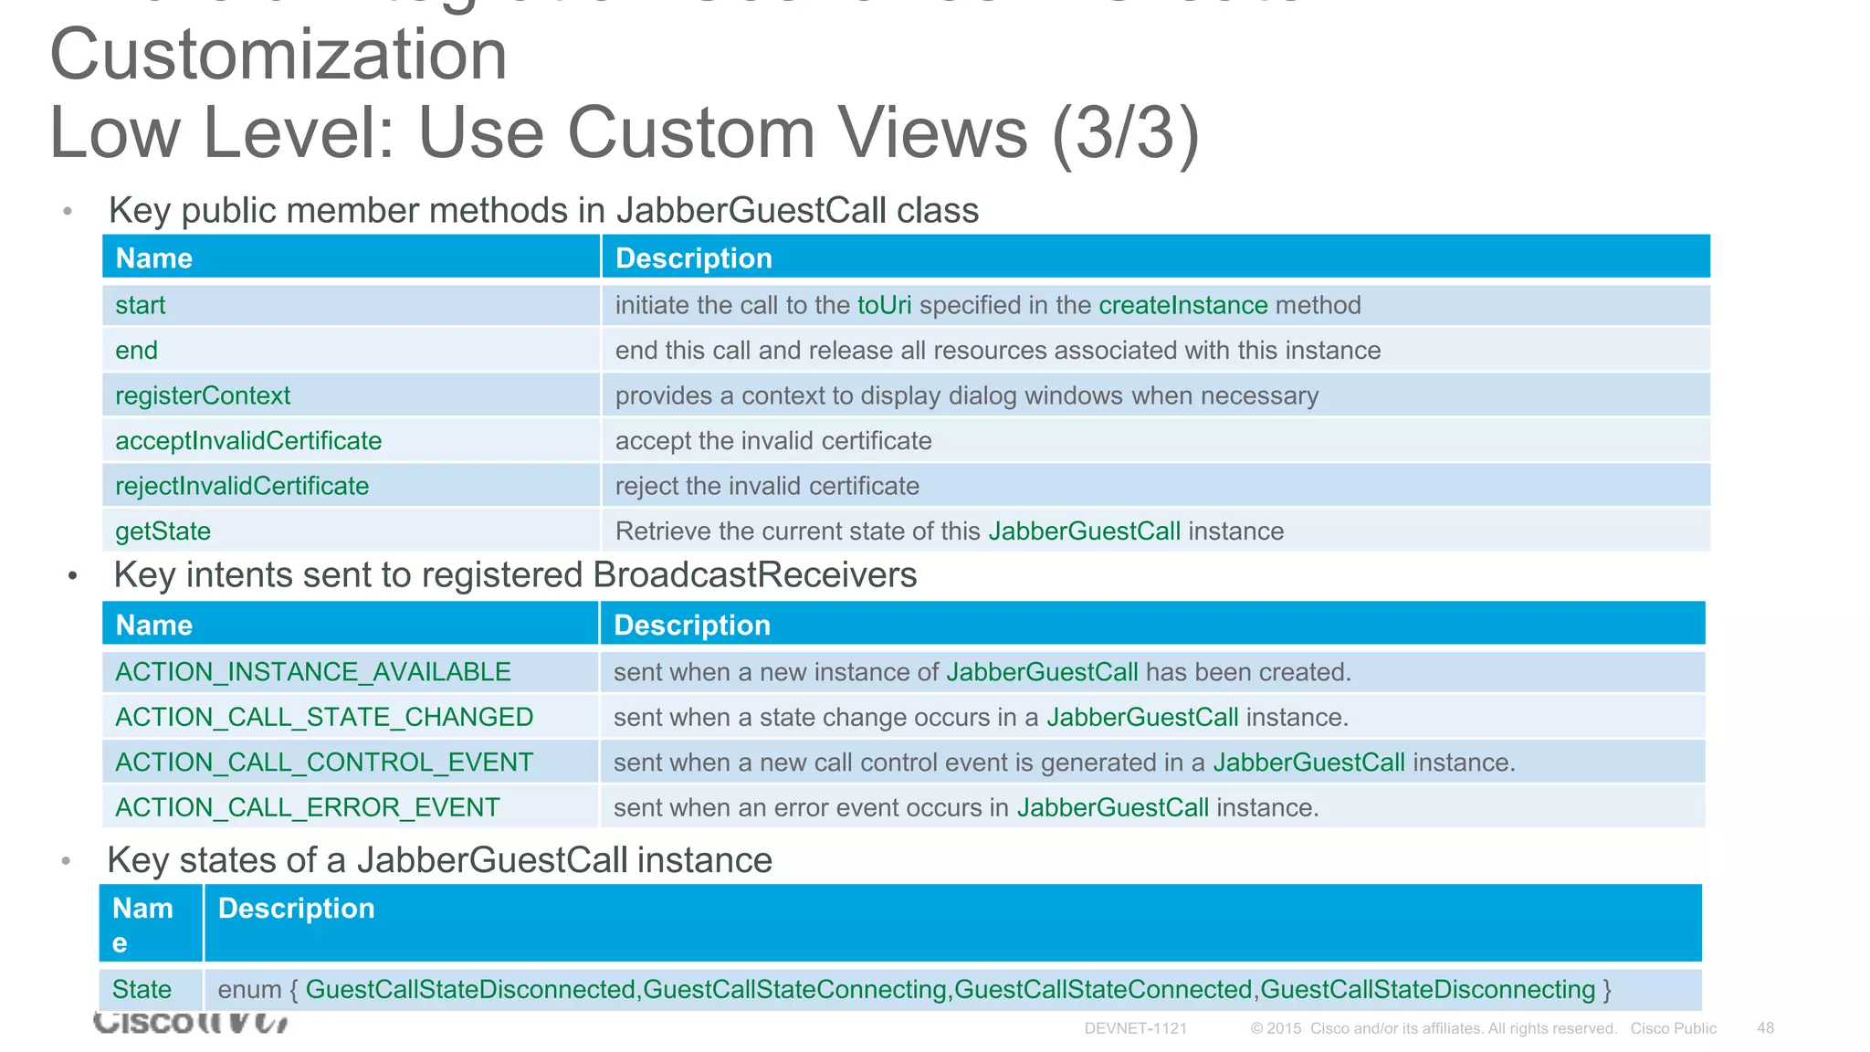1870x1052 pixels.
Task: Select description 'sent when a new call control event'
Action: pyautogui.click(x=1064, y=763)
